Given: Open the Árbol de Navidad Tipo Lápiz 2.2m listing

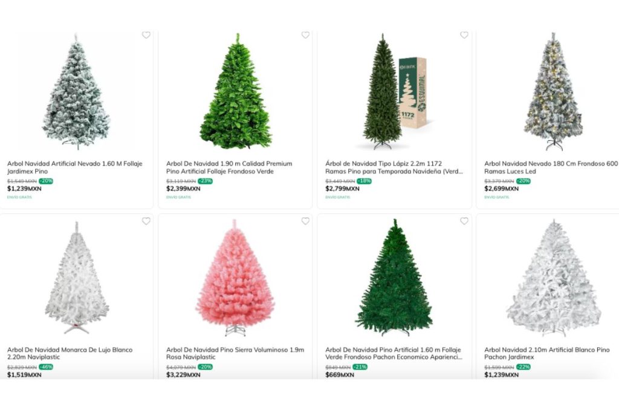Looking at the screenshot, I should click(x=393, y=168).
